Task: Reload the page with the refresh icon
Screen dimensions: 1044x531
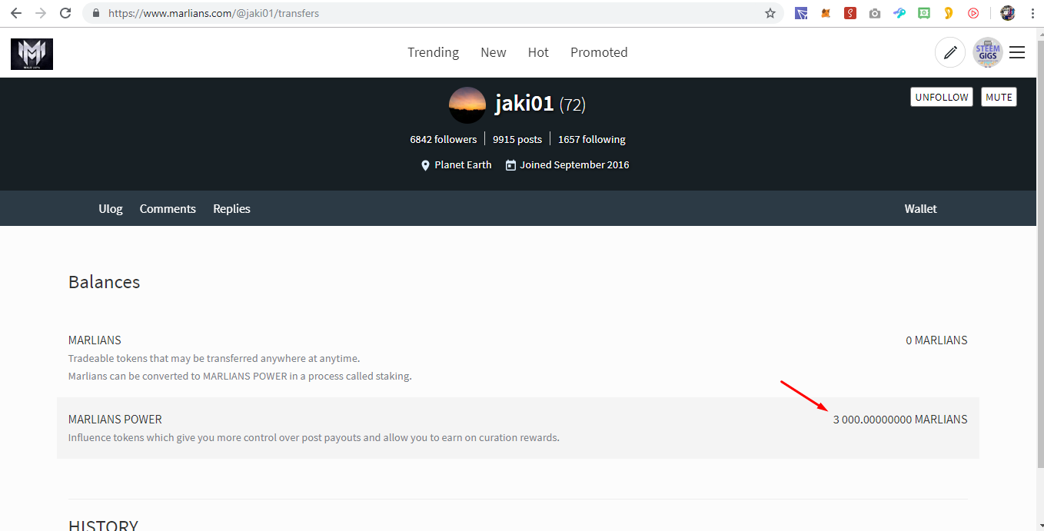Action: (66, 13)
